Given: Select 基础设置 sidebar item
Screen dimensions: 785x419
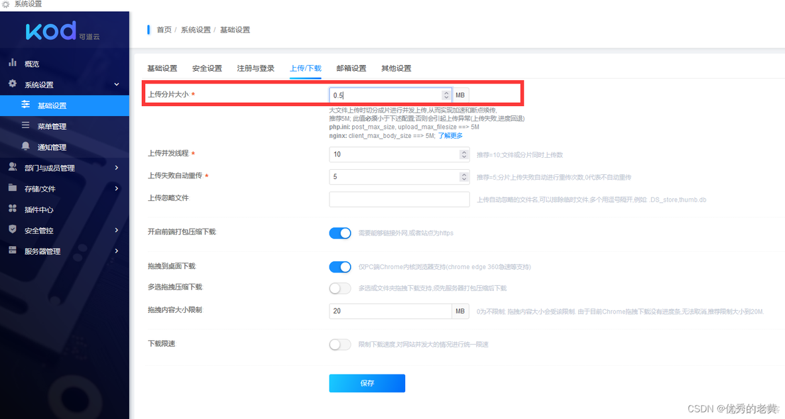Looking at the screenshot, I should pyautogui.click(x=64, y=105).
